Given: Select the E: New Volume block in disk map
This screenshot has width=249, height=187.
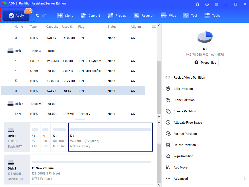Looking at the screenshot, I should click(x=91, y=170).
